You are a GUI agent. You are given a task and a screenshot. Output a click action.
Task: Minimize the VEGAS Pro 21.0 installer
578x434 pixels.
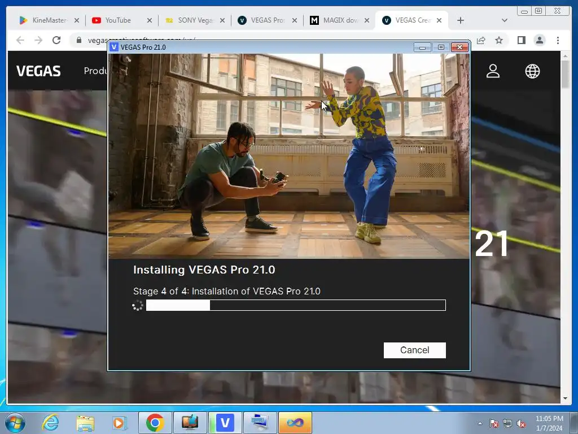[x=422, y=47]
